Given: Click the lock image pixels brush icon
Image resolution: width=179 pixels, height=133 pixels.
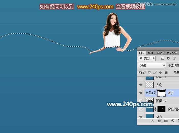Looking at the screenshot, I should click(155, 73).
